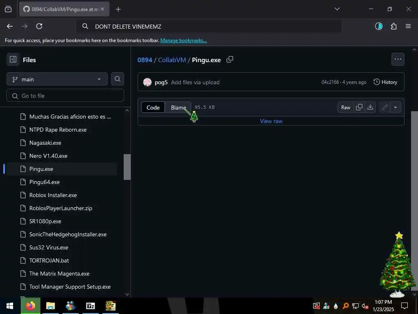Screen dimensions: 418x314
Task: Open Windows Start menu
Action: click(10, 306)
